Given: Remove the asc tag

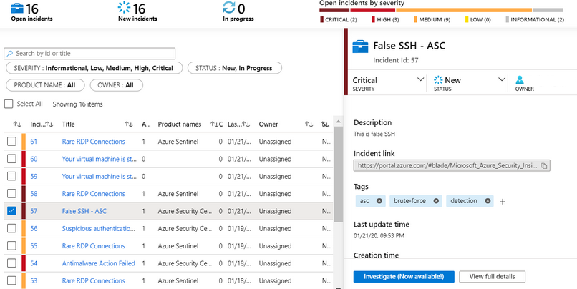Looking at the screenshot, I should [x=379, y=201].
